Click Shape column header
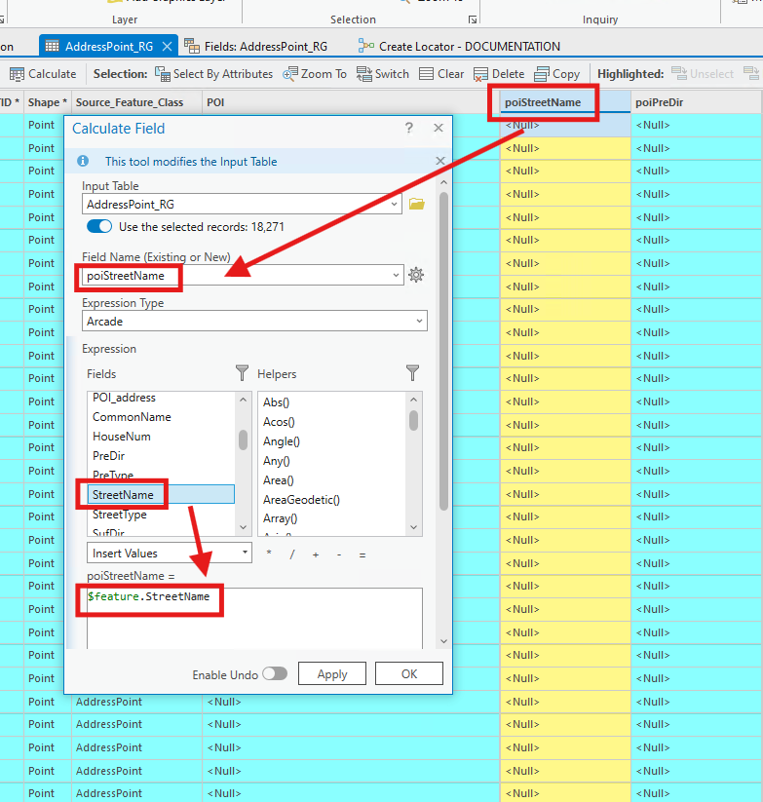Screen dimensions: 763x802 (x=48, y=102)
